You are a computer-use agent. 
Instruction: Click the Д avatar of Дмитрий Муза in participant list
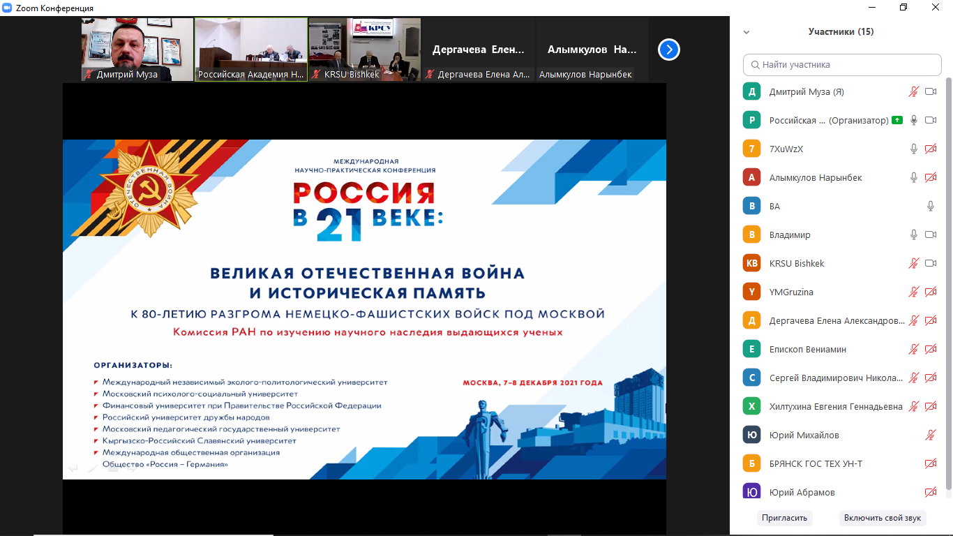pyautogui.click(x=751, y=91)
